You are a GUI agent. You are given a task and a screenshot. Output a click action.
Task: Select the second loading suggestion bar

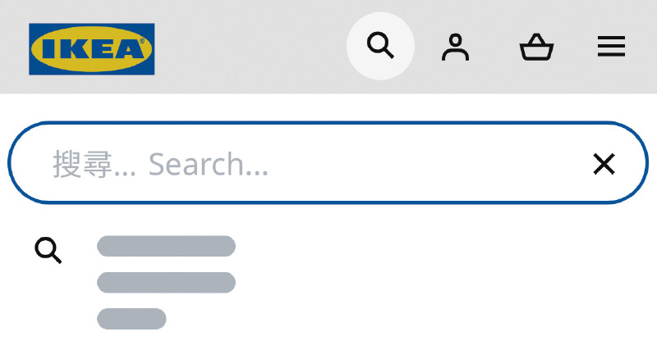pos(167,282)
